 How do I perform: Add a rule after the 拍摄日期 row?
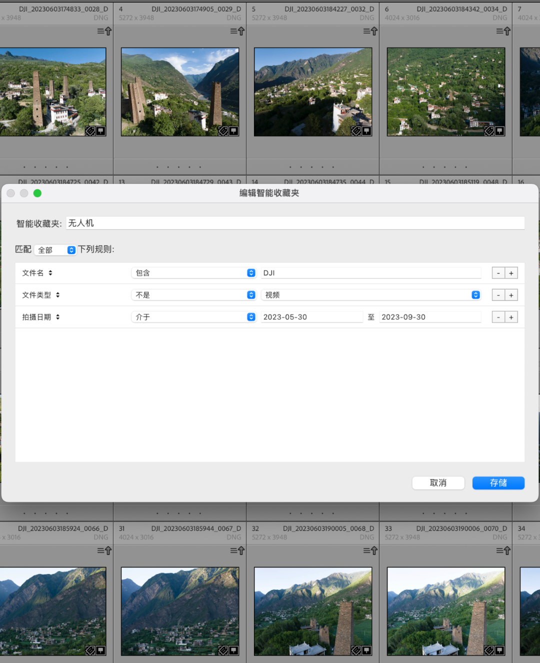pos(511,317)
